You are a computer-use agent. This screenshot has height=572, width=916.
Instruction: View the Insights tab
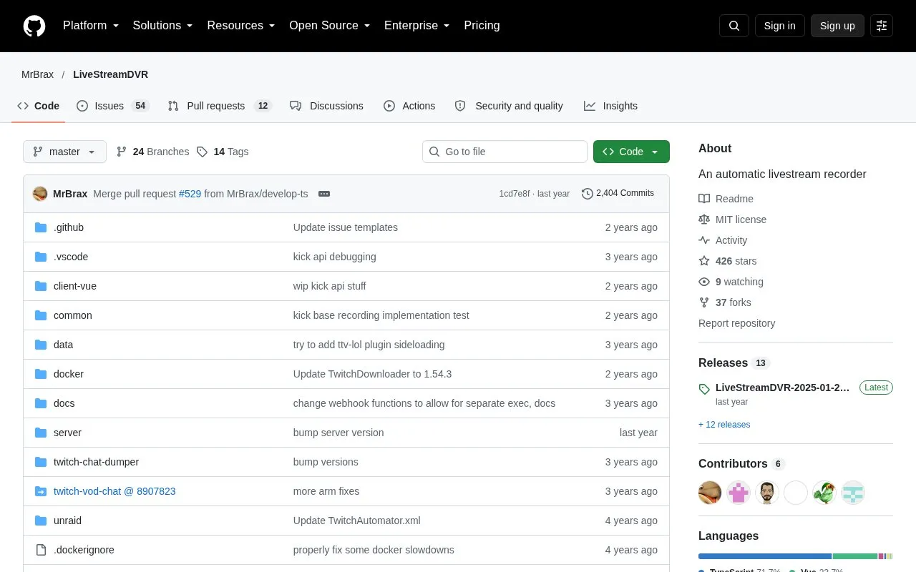pos(610,106)
